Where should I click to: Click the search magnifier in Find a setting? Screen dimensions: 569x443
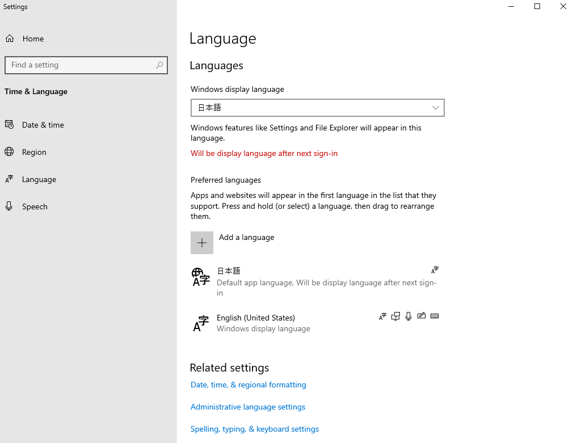click(159, 65)
